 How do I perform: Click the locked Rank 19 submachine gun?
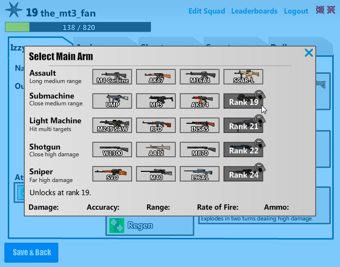coord(243,101)
